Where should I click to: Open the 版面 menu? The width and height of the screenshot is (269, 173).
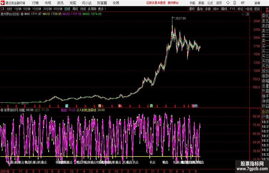tap(201, 3)
